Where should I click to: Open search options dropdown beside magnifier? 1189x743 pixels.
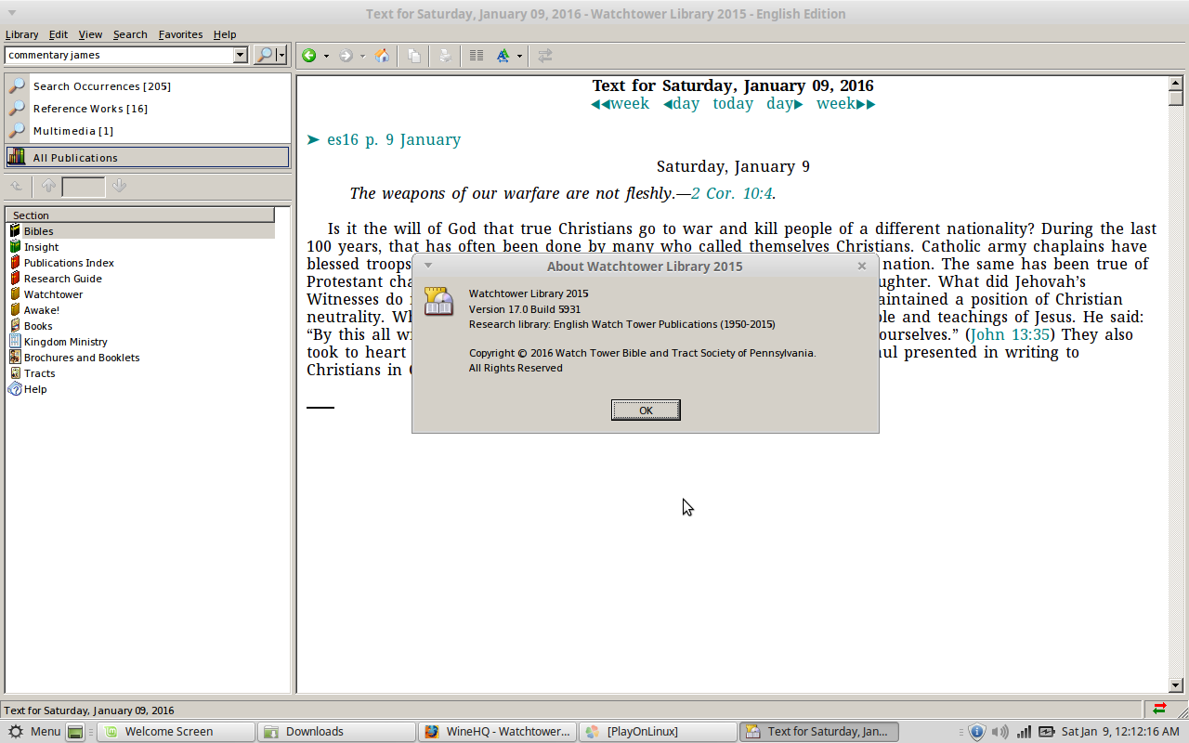[x=281, y=55]
